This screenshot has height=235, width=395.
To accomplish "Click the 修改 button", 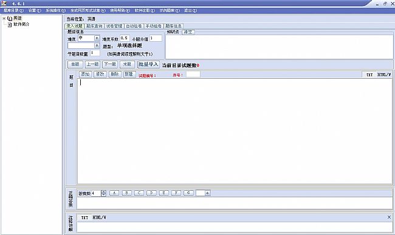I will click(100, 74).
